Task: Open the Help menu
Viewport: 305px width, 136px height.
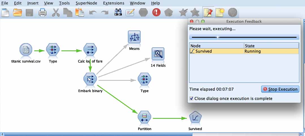Action: click(x=155, y=3)
